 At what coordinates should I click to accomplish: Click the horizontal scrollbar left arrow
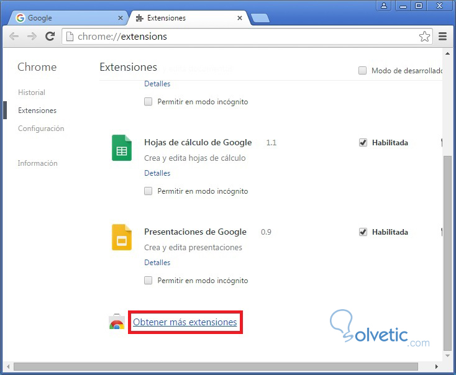[8, 366]
